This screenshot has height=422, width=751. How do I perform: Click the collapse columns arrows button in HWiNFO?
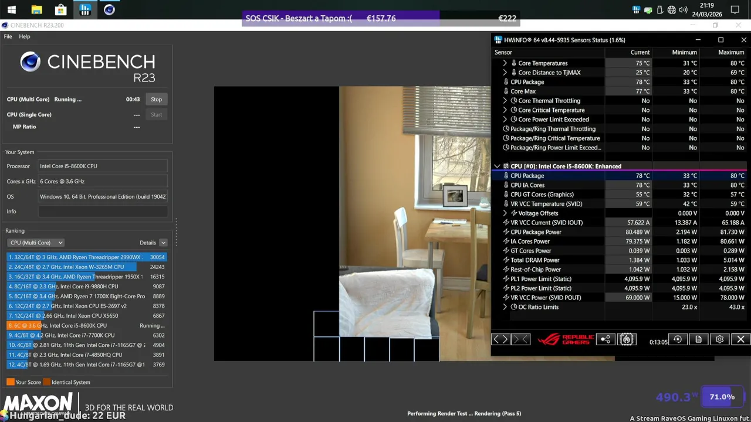coord(520,339)
